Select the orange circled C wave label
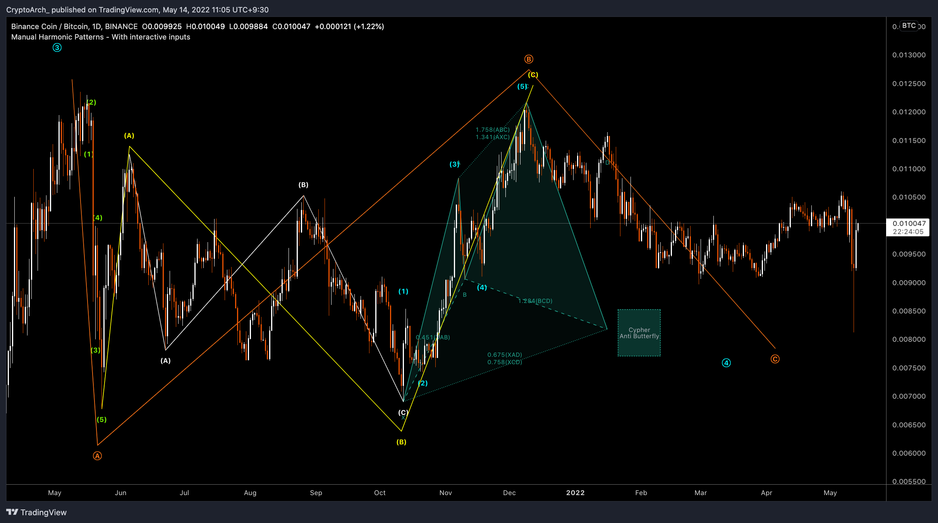938x523 pixels. click(775, 359)
